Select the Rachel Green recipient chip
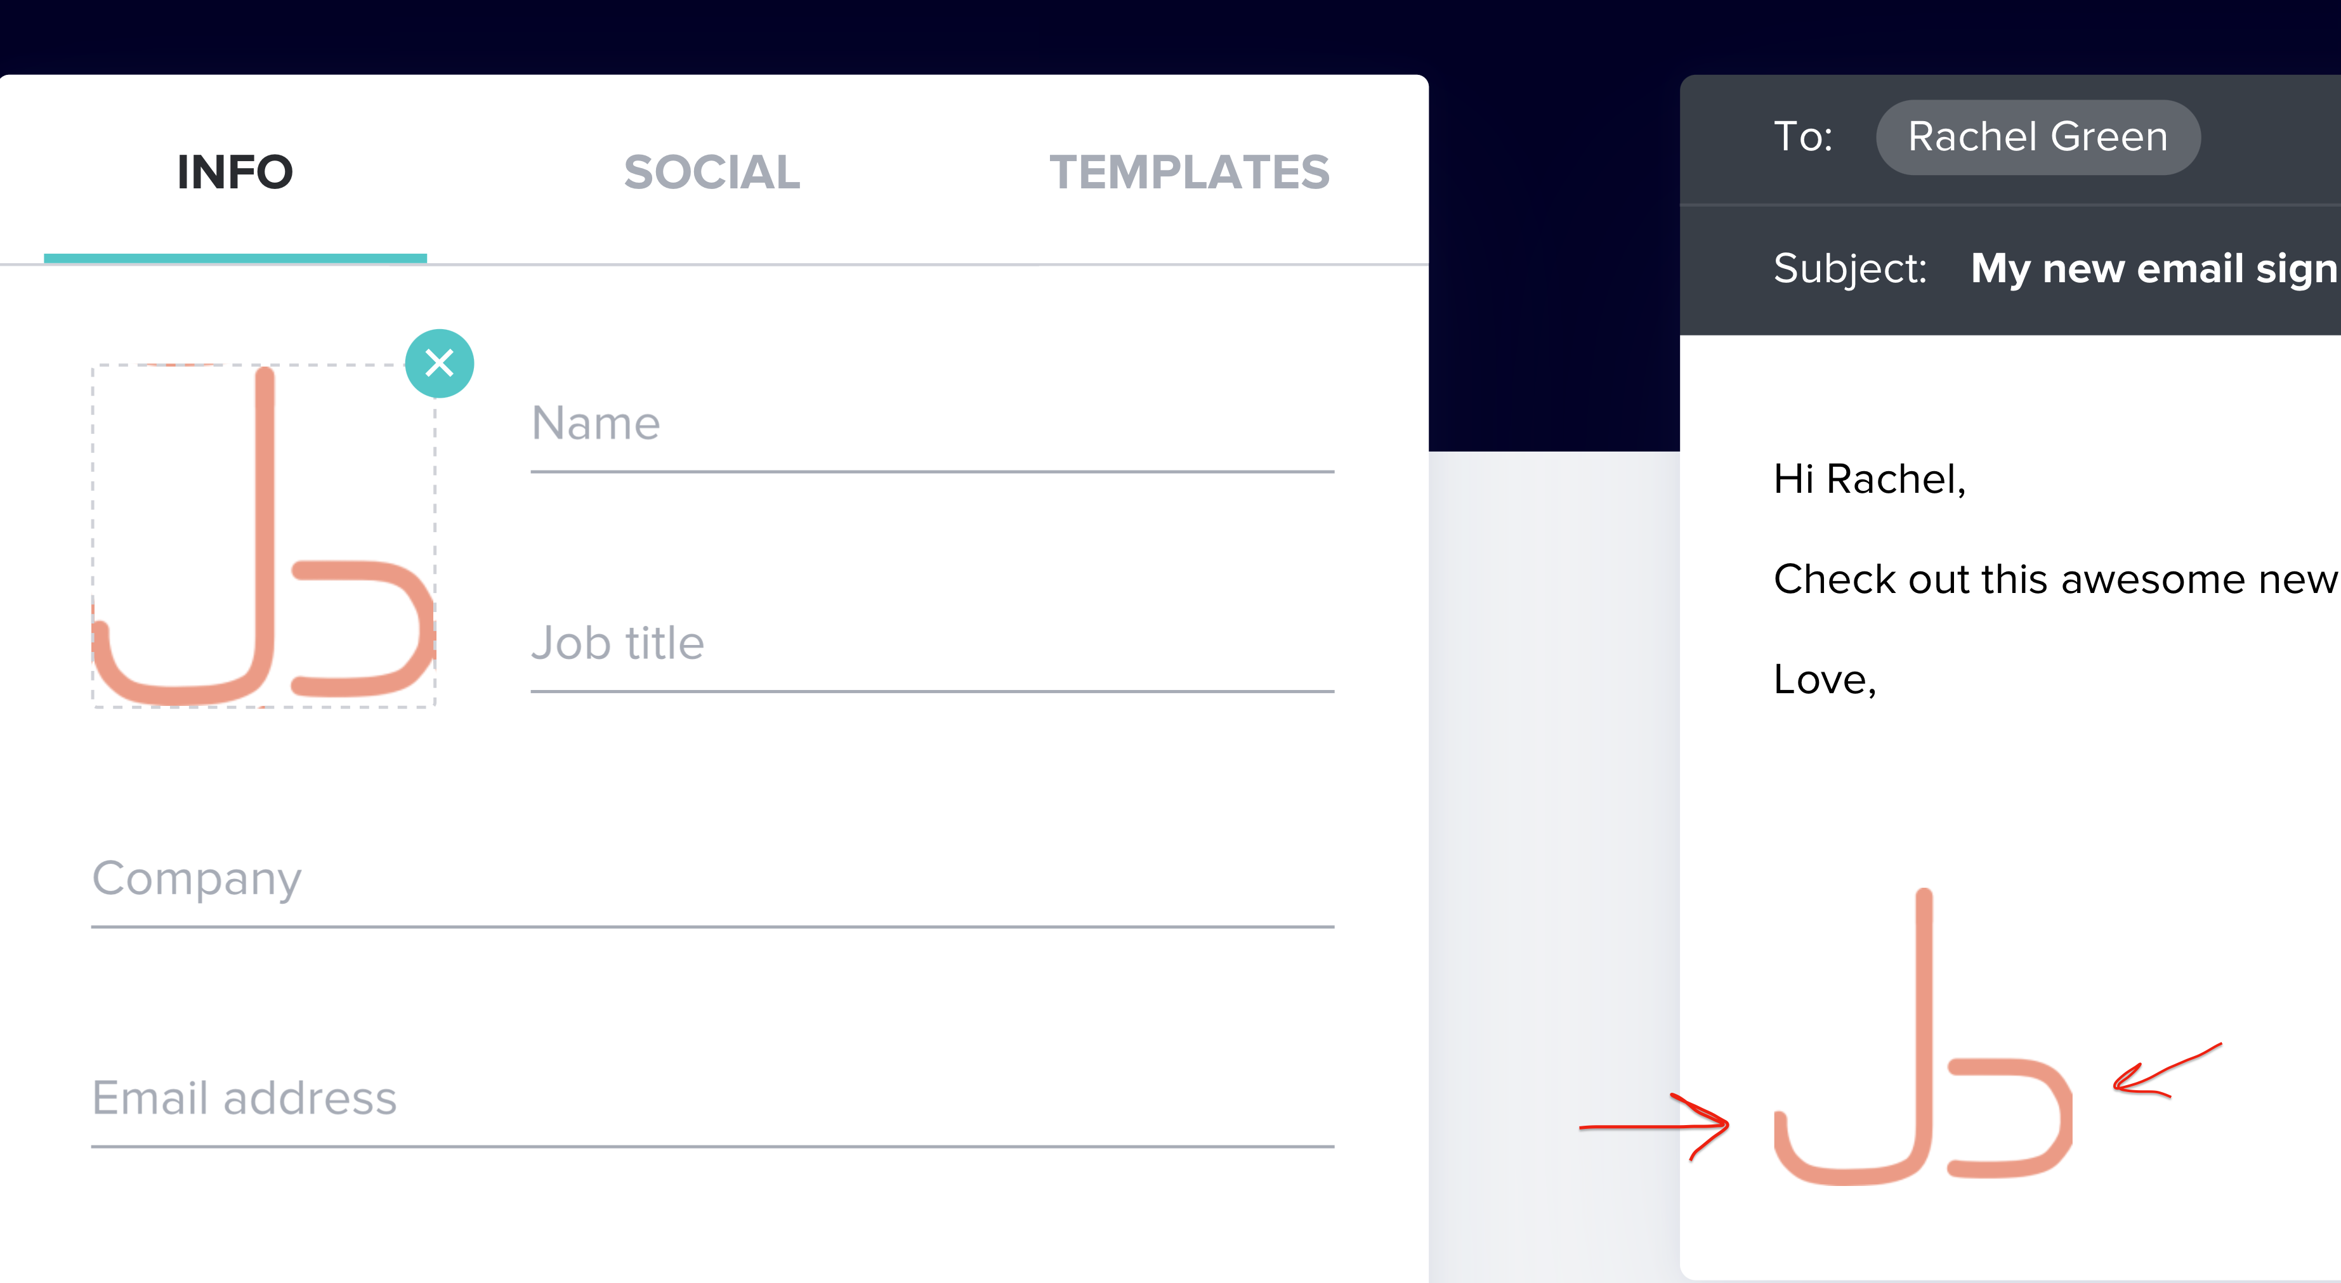The image size is (2341, 1283). click(2038, 137)
